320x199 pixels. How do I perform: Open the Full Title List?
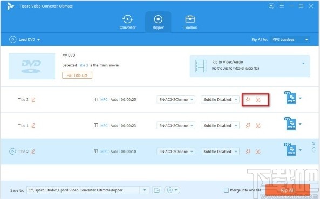pos(77,76)
